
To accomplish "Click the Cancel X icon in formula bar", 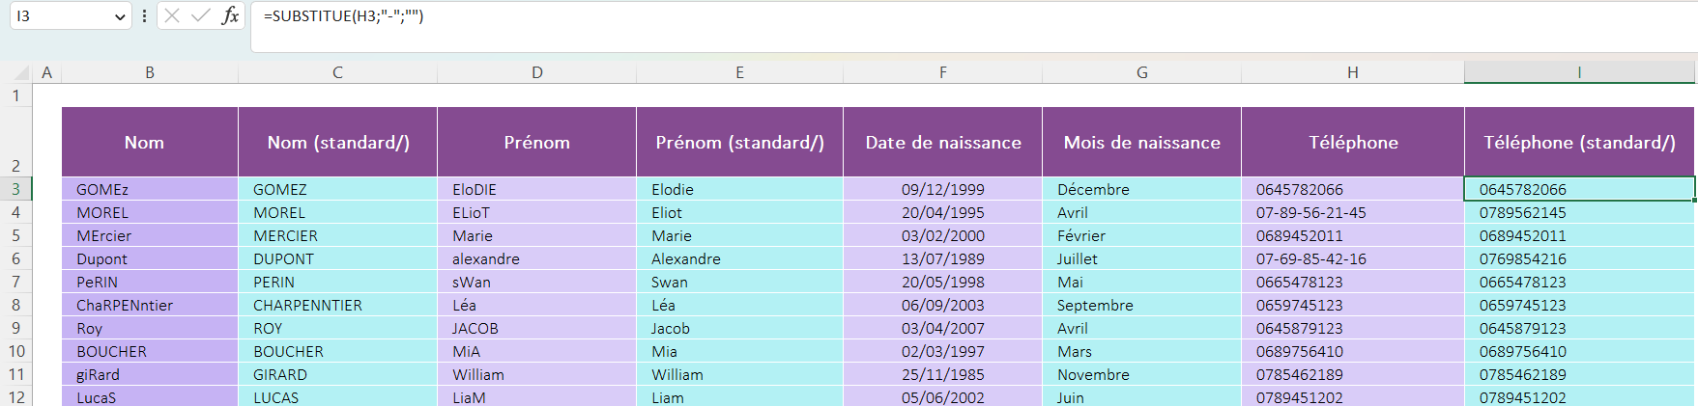I will click(x=172, y=15).
